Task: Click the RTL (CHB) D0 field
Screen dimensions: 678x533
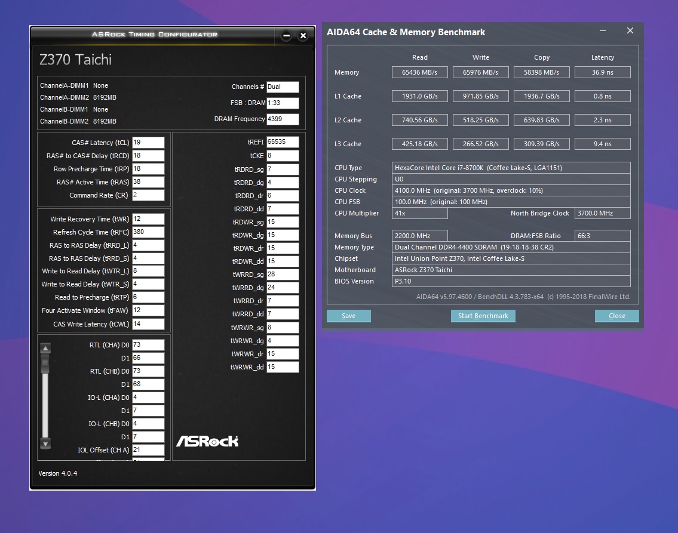Action: coord(148,371)
